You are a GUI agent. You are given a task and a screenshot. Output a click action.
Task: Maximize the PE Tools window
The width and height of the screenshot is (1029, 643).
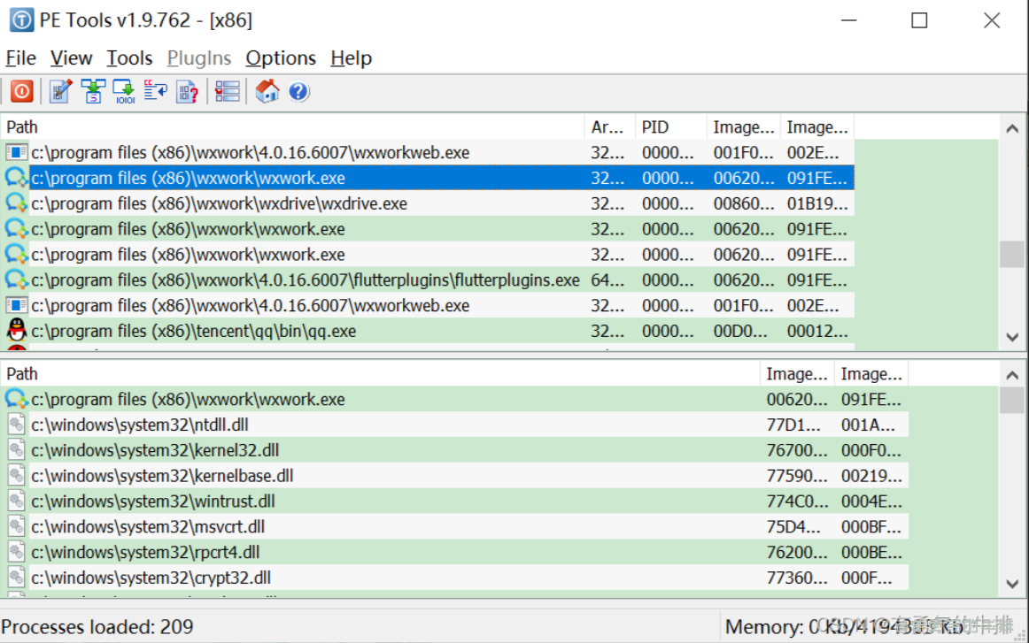tap(919, 20)
